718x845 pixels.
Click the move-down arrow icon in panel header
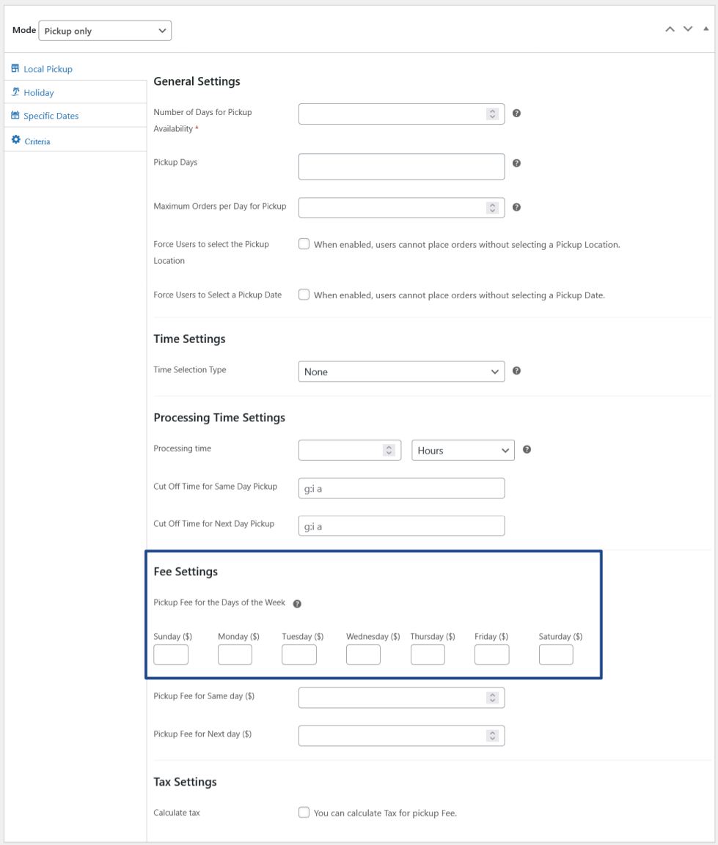tap(687, 29)
